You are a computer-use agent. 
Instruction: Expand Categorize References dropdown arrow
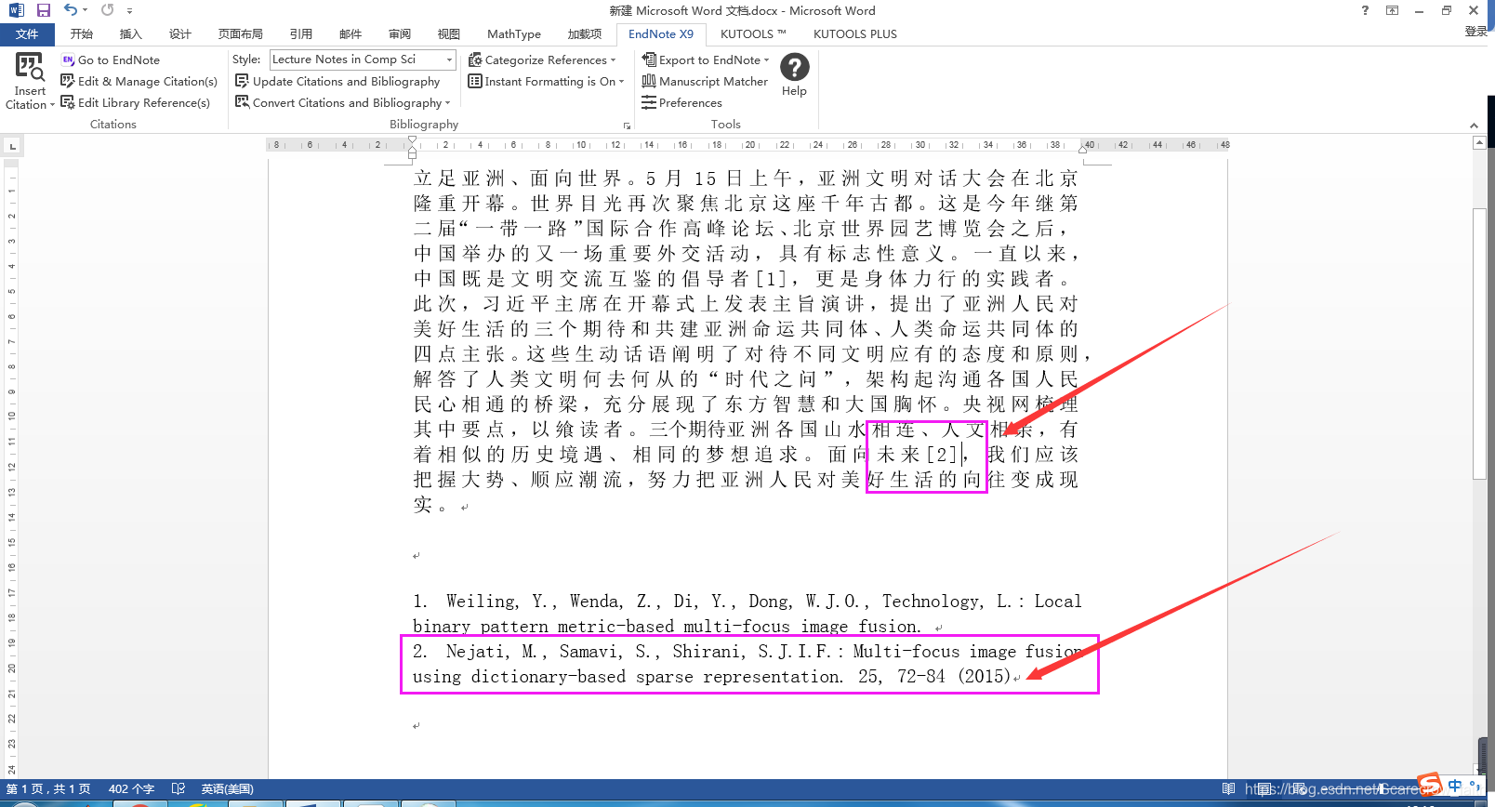click(x=614, y=60)
